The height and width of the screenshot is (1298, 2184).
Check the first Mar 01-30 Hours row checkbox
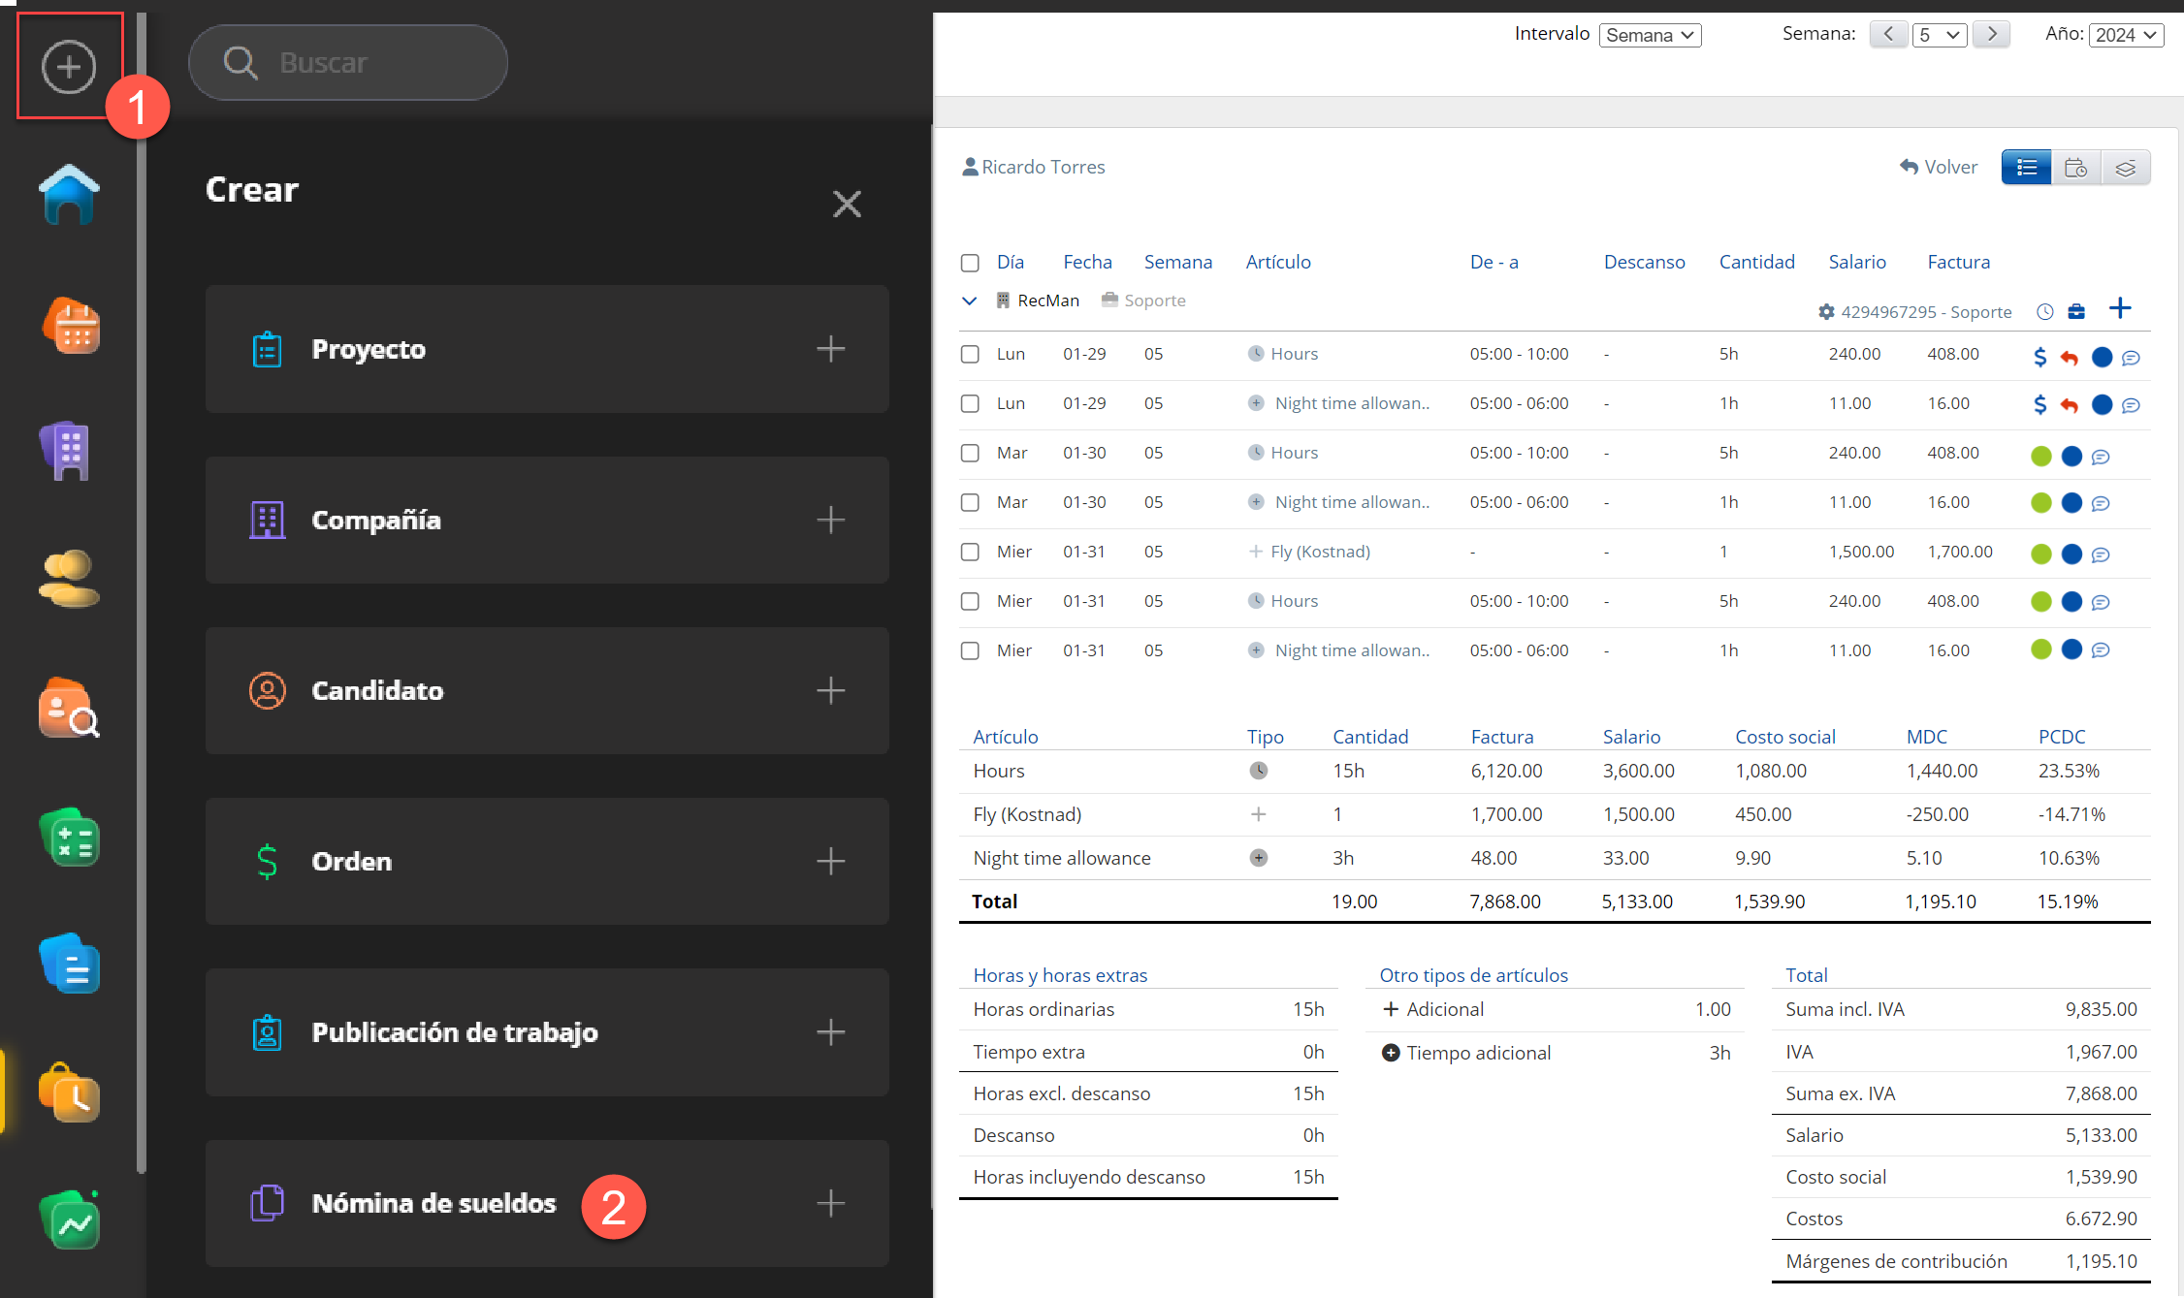pyautogui.click(x=970, y=453)
